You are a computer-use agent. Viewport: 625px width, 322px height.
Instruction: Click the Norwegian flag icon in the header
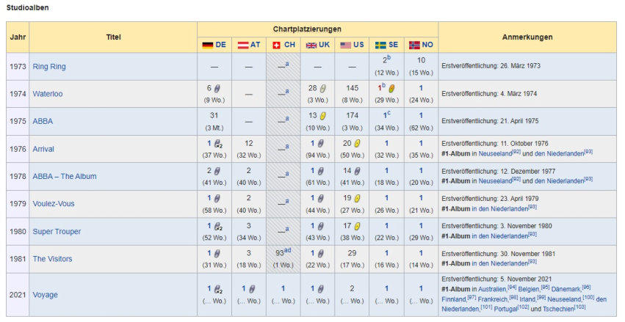(414, 45)
